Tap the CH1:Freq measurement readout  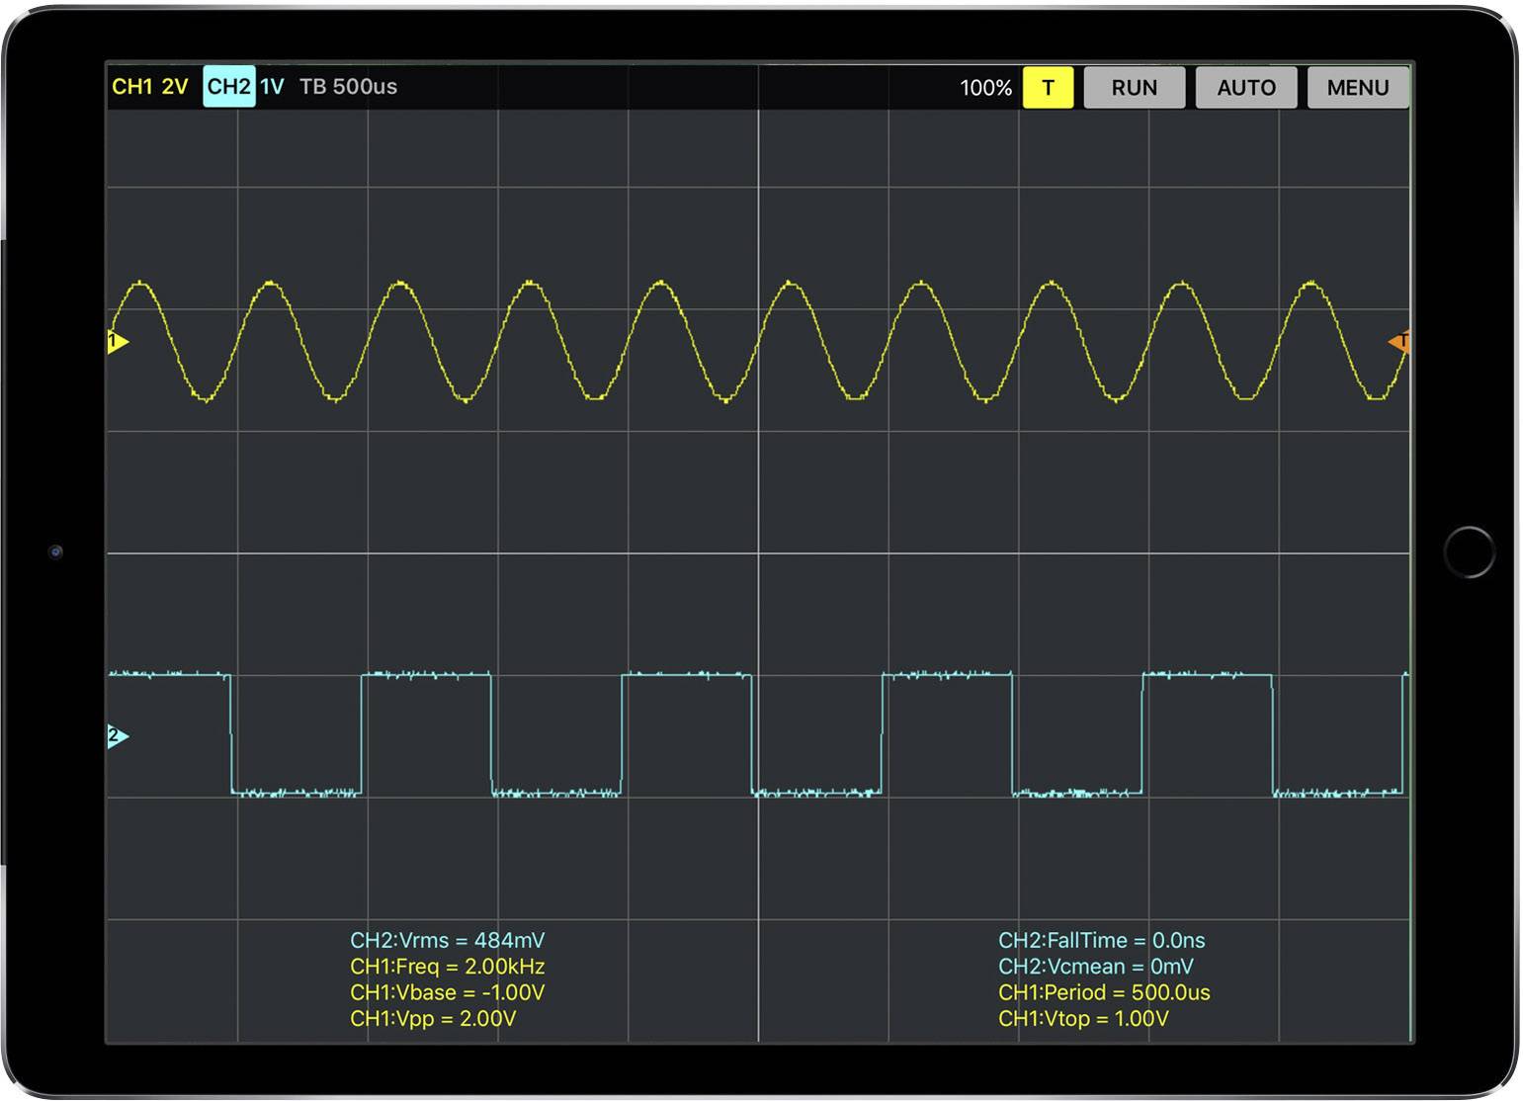click(x=447, y=967)
